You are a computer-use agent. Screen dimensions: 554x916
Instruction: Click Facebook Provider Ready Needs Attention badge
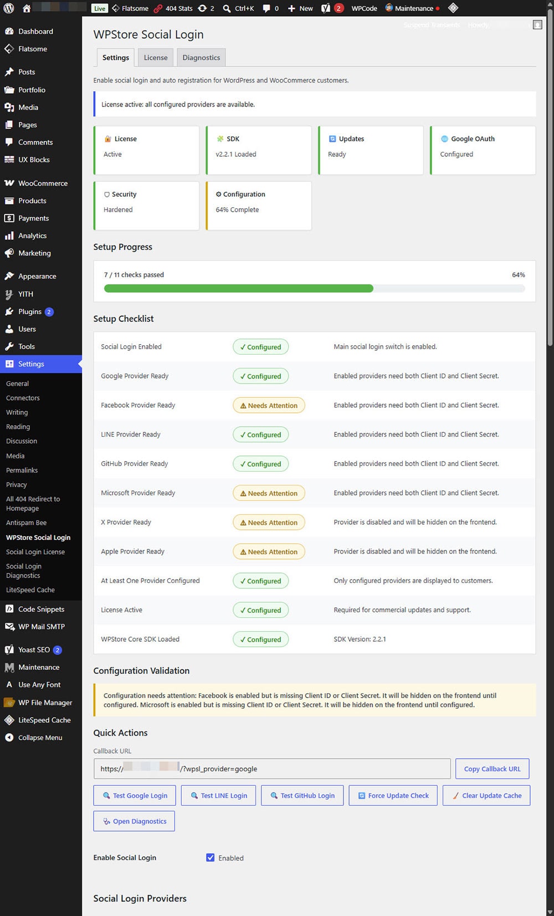pos(269,406)
